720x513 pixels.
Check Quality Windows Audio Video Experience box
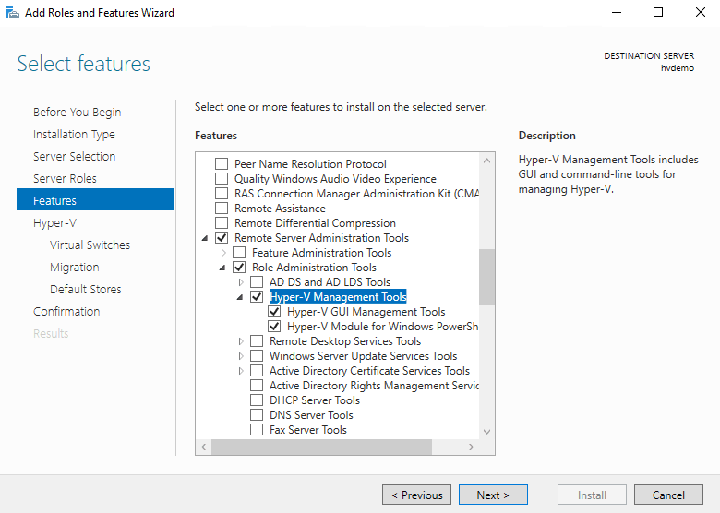[222, 178]
